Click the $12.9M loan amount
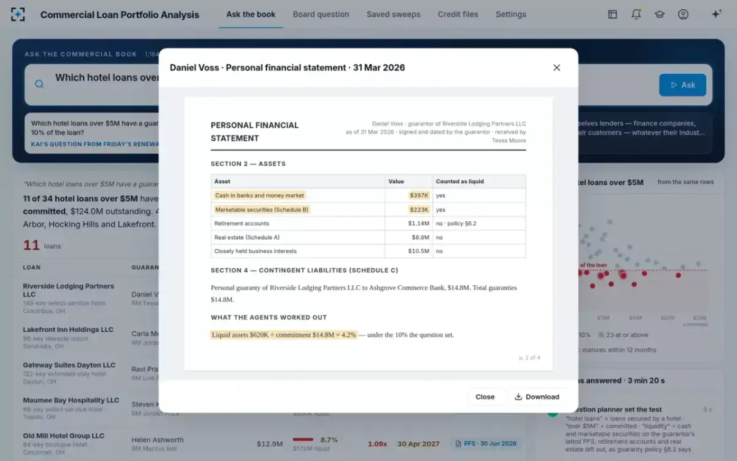The width and height of the screenshot is (737, 461). tap(270, 444)
